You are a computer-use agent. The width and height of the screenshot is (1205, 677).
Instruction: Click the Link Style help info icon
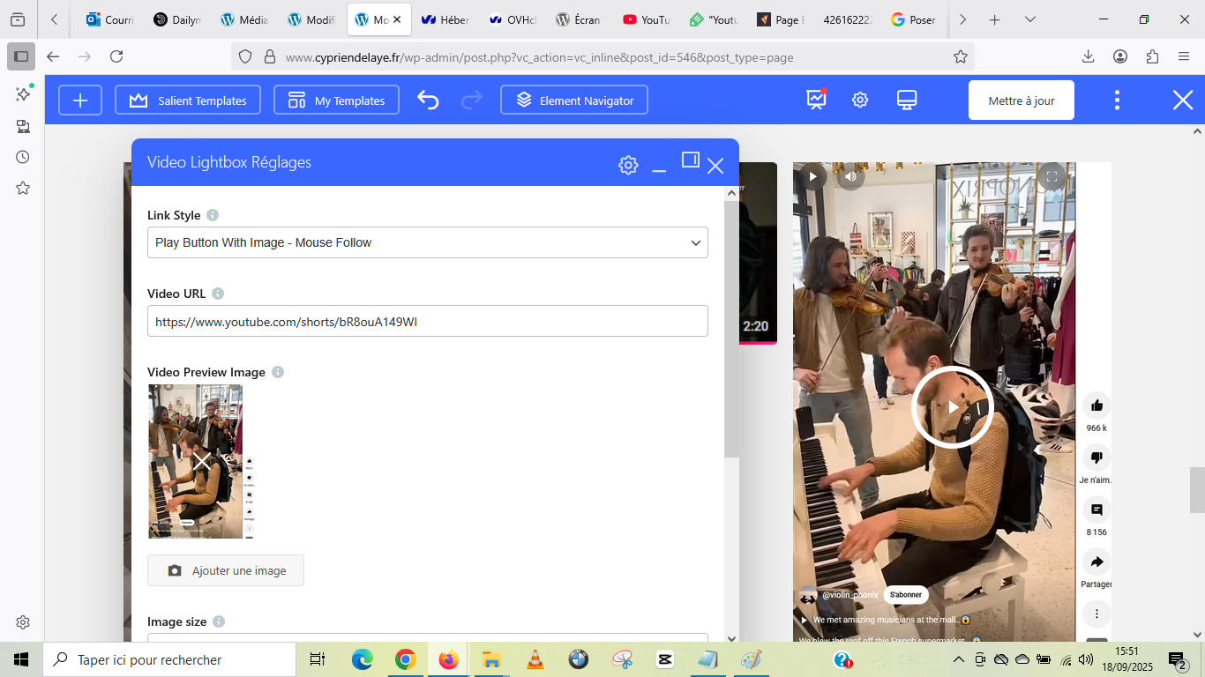click(213, 215)
